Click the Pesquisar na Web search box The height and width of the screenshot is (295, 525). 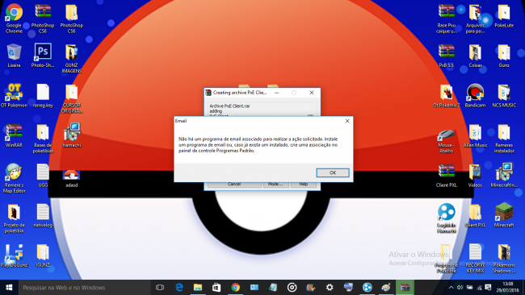pyautogui.click(x=84, y=287)
